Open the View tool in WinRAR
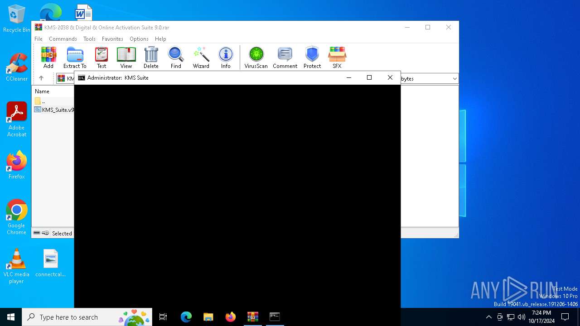Viewport: 580px width, 326px height. pos(126,58)
